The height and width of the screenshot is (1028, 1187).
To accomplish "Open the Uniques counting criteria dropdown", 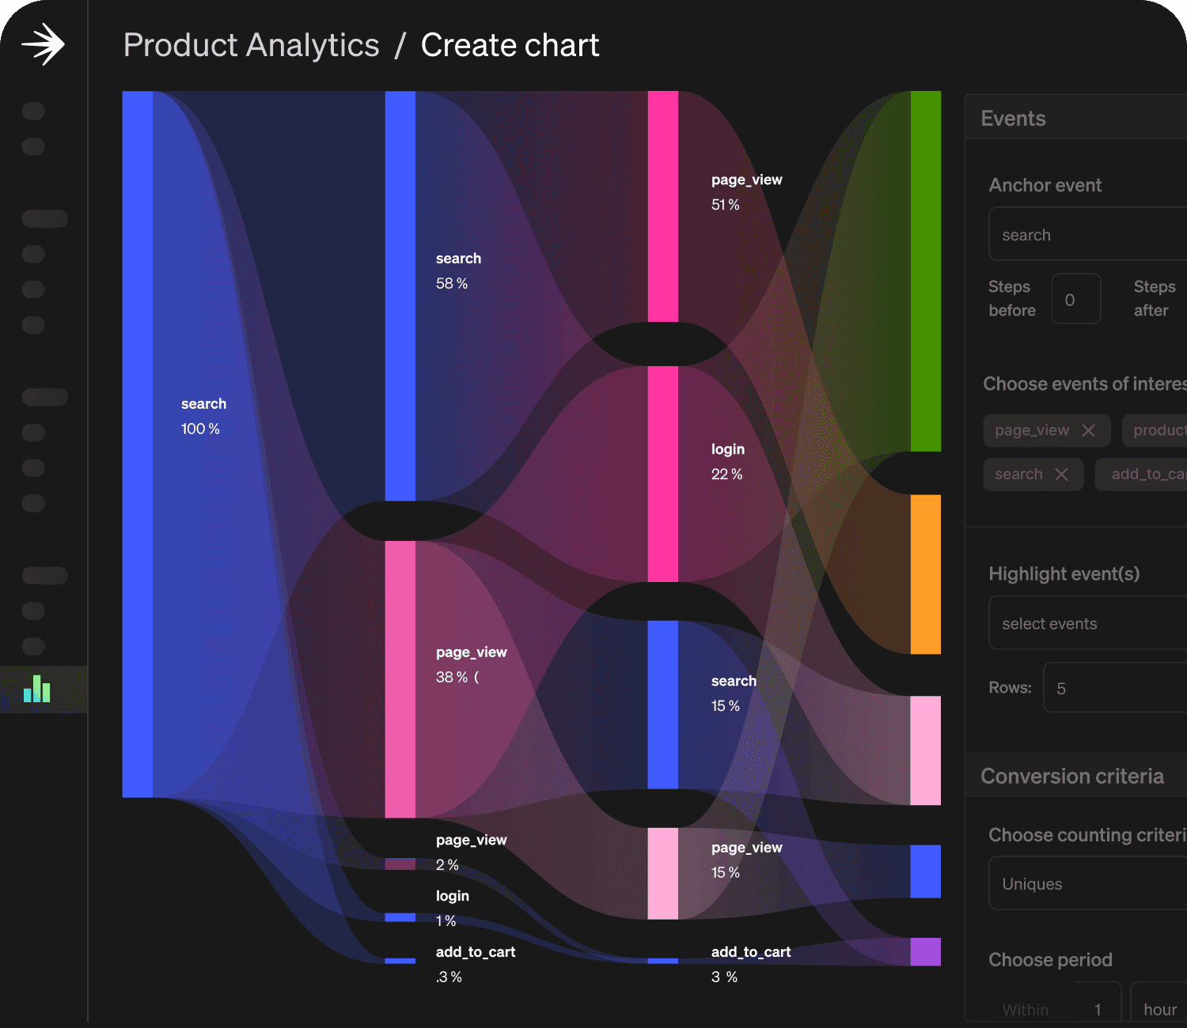I will 1088,883.
